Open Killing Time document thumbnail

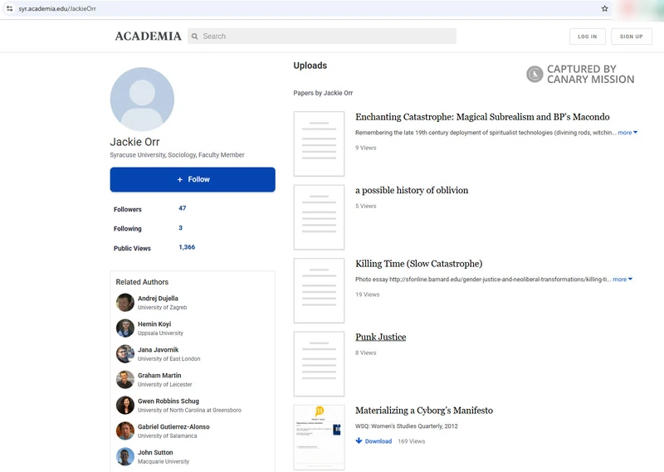(x=319, y=291)
